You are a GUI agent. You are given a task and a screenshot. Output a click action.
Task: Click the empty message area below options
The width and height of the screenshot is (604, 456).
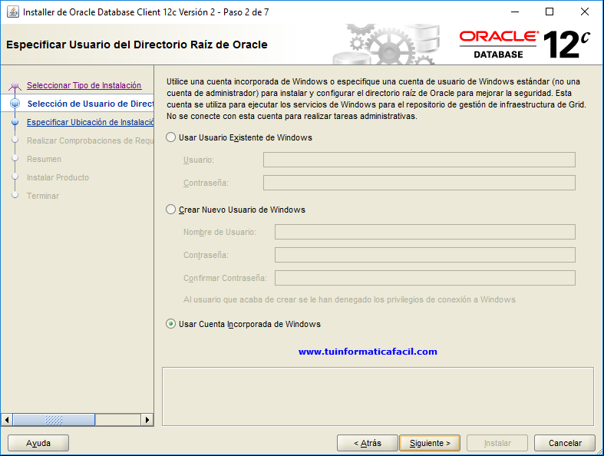(378, 397)
